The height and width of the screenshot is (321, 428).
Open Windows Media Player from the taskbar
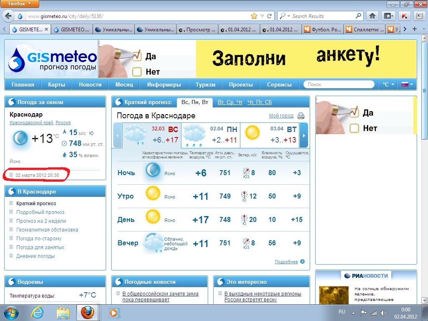coord(113,312)
